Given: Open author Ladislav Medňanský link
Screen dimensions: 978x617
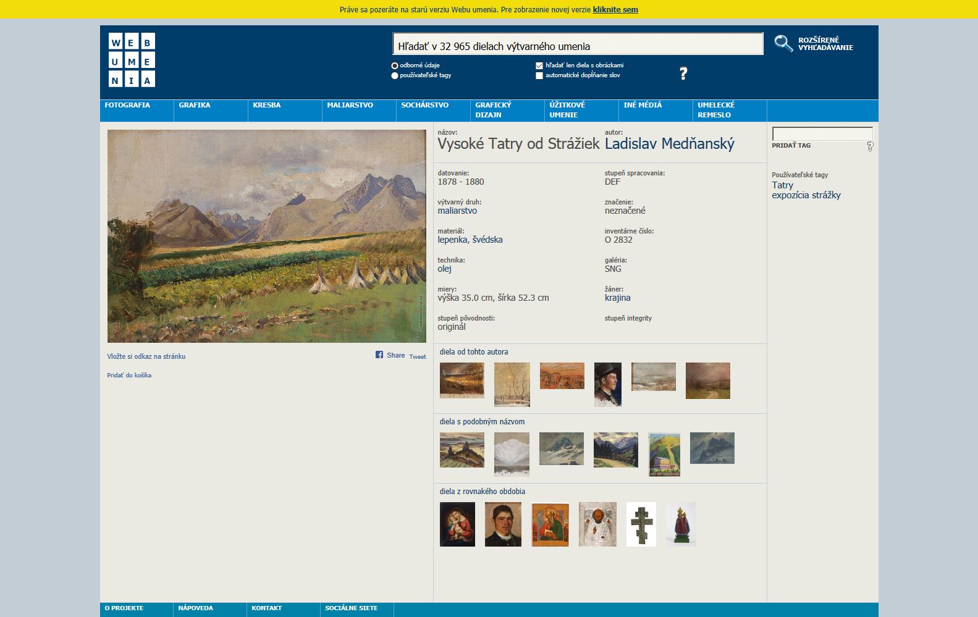Looking at the screenshot, I should click(x=670, y=144).
